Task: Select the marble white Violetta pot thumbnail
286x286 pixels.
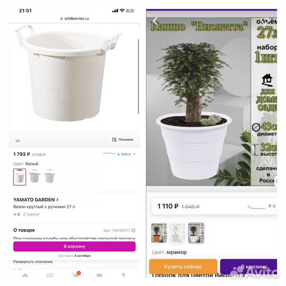Action: (196, 233)
